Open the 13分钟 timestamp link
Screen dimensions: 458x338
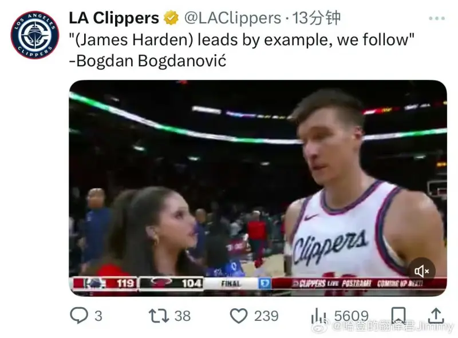pos(317,18)
